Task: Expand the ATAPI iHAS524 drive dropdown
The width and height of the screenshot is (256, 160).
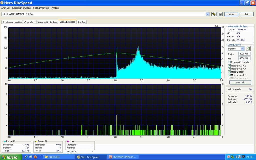Action: coord(207,14)
